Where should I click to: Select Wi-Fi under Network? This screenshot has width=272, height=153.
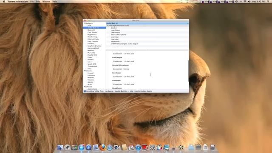[90, 84]
